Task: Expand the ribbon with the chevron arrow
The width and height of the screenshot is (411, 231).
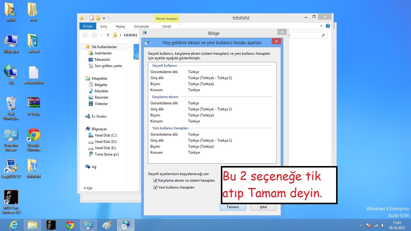Action: [321, 26]
